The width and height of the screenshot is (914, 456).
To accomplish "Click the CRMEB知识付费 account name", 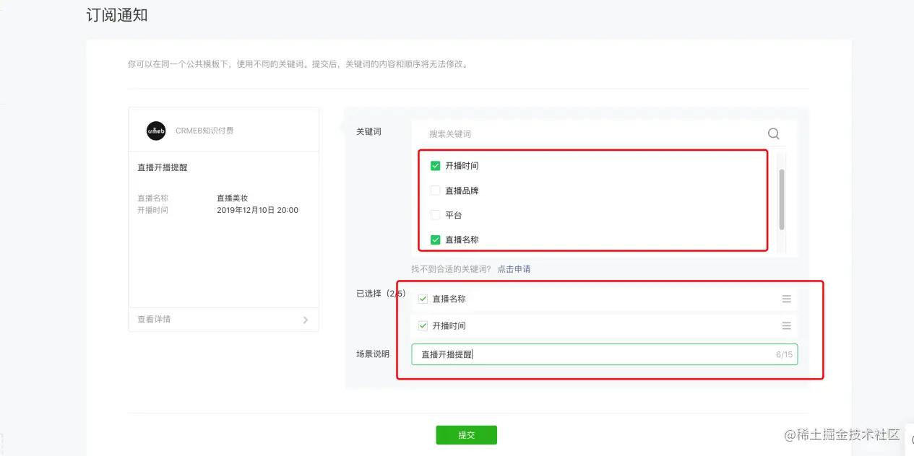I will tap(204, 131).
